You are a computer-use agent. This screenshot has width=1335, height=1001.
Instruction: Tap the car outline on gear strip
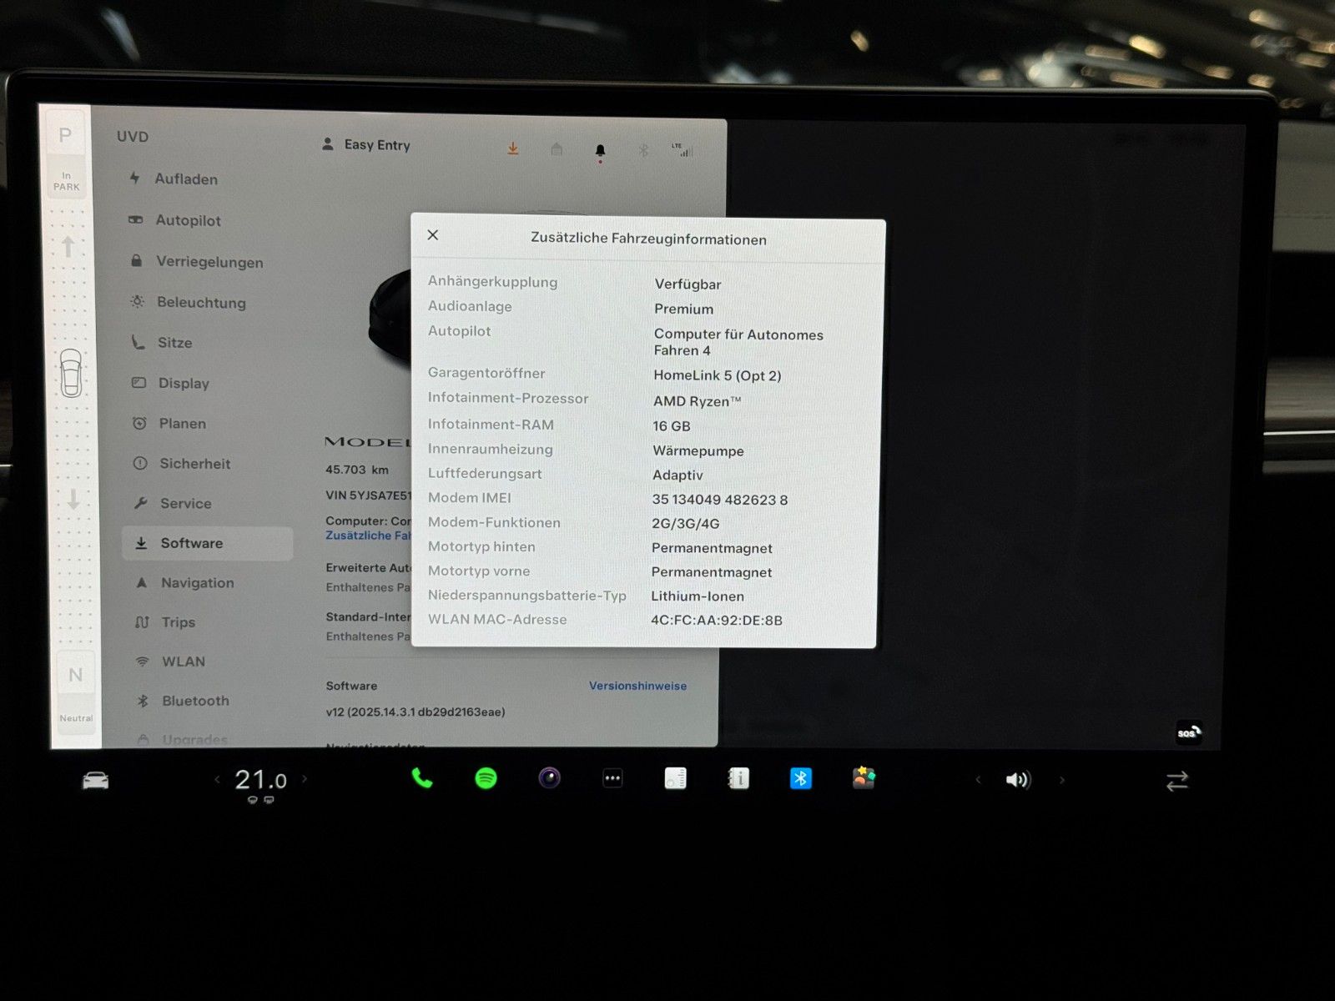[71, 373]
